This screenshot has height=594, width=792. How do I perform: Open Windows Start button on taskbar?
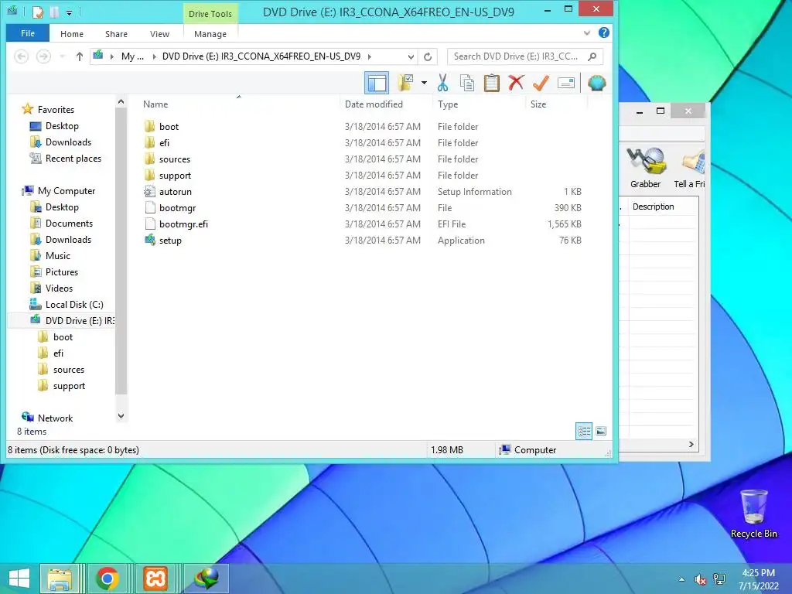point(19,579)
